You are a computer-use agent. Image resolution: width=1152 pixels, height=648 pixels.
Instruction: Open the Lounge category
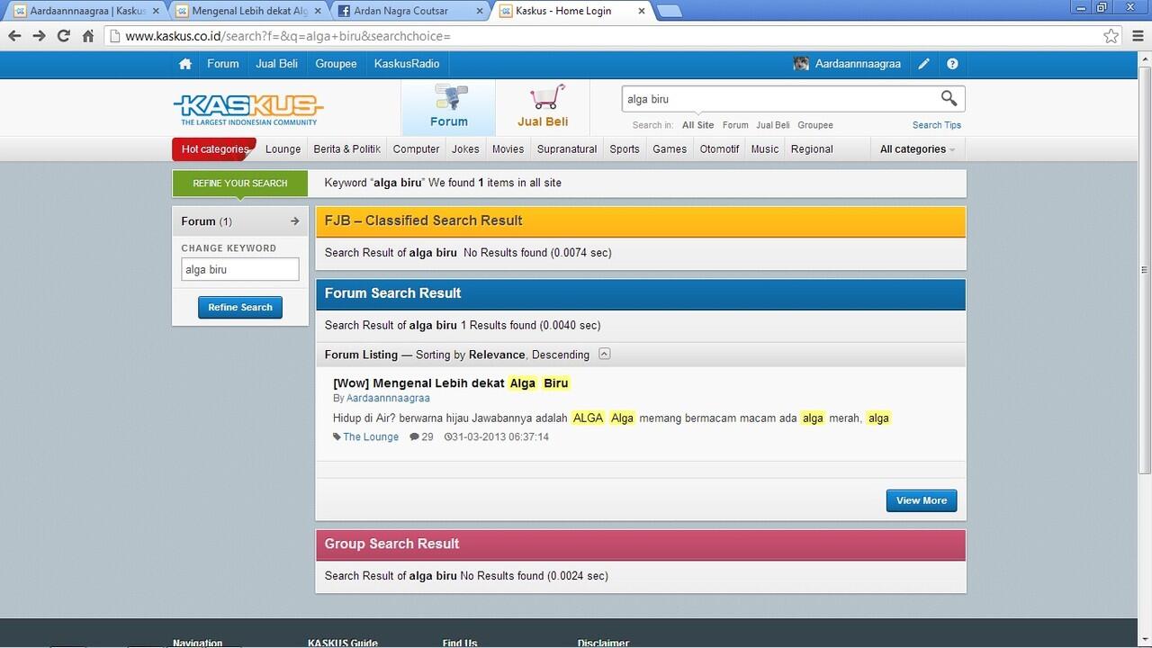coord(283,149)
